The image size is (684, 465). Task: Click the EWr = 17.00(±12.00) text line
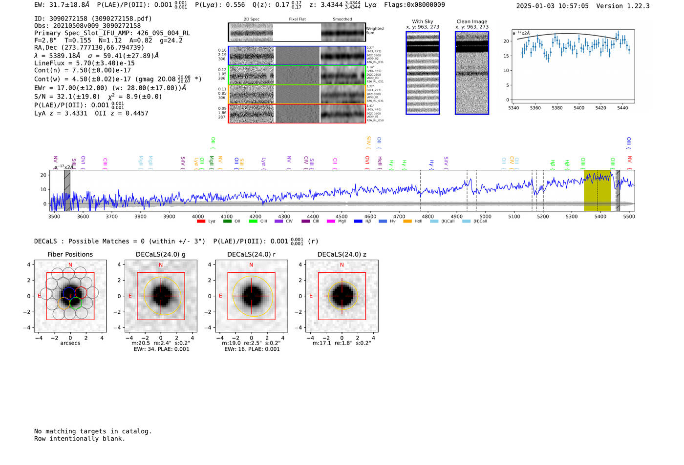pos(110,88)
